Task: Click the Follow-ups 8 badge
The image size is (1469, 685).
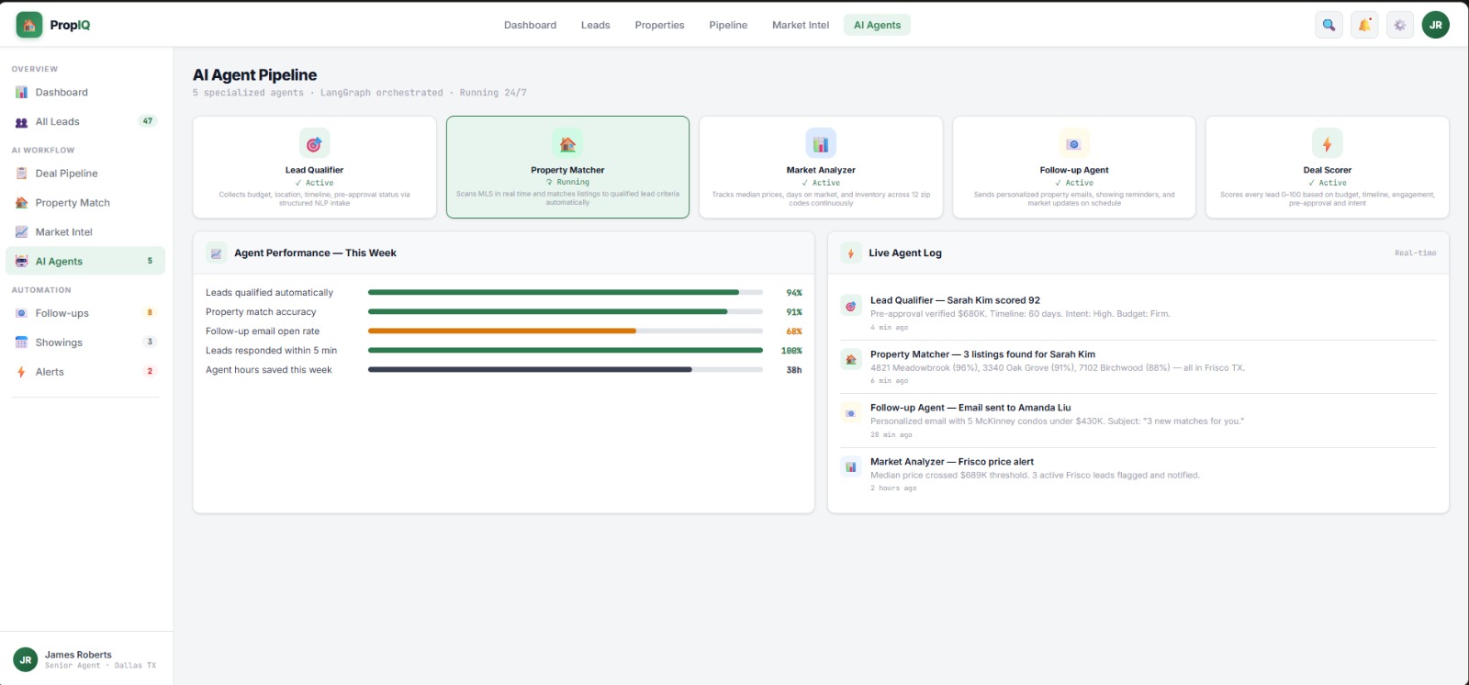Action: (x=150, y=313)
